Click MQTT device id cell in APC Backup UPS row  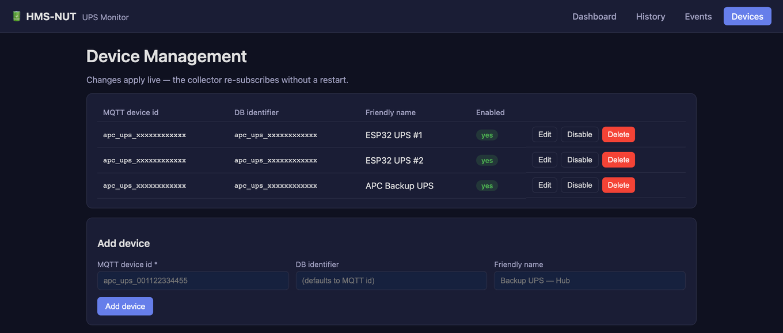tap(145, 186)
